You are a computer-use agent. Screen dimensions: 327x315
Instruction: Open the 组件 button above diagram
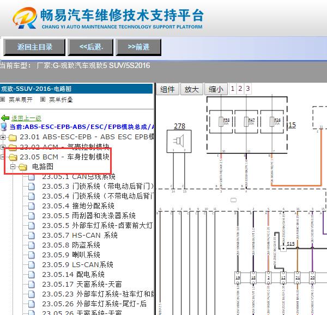[x=167, y=89]
